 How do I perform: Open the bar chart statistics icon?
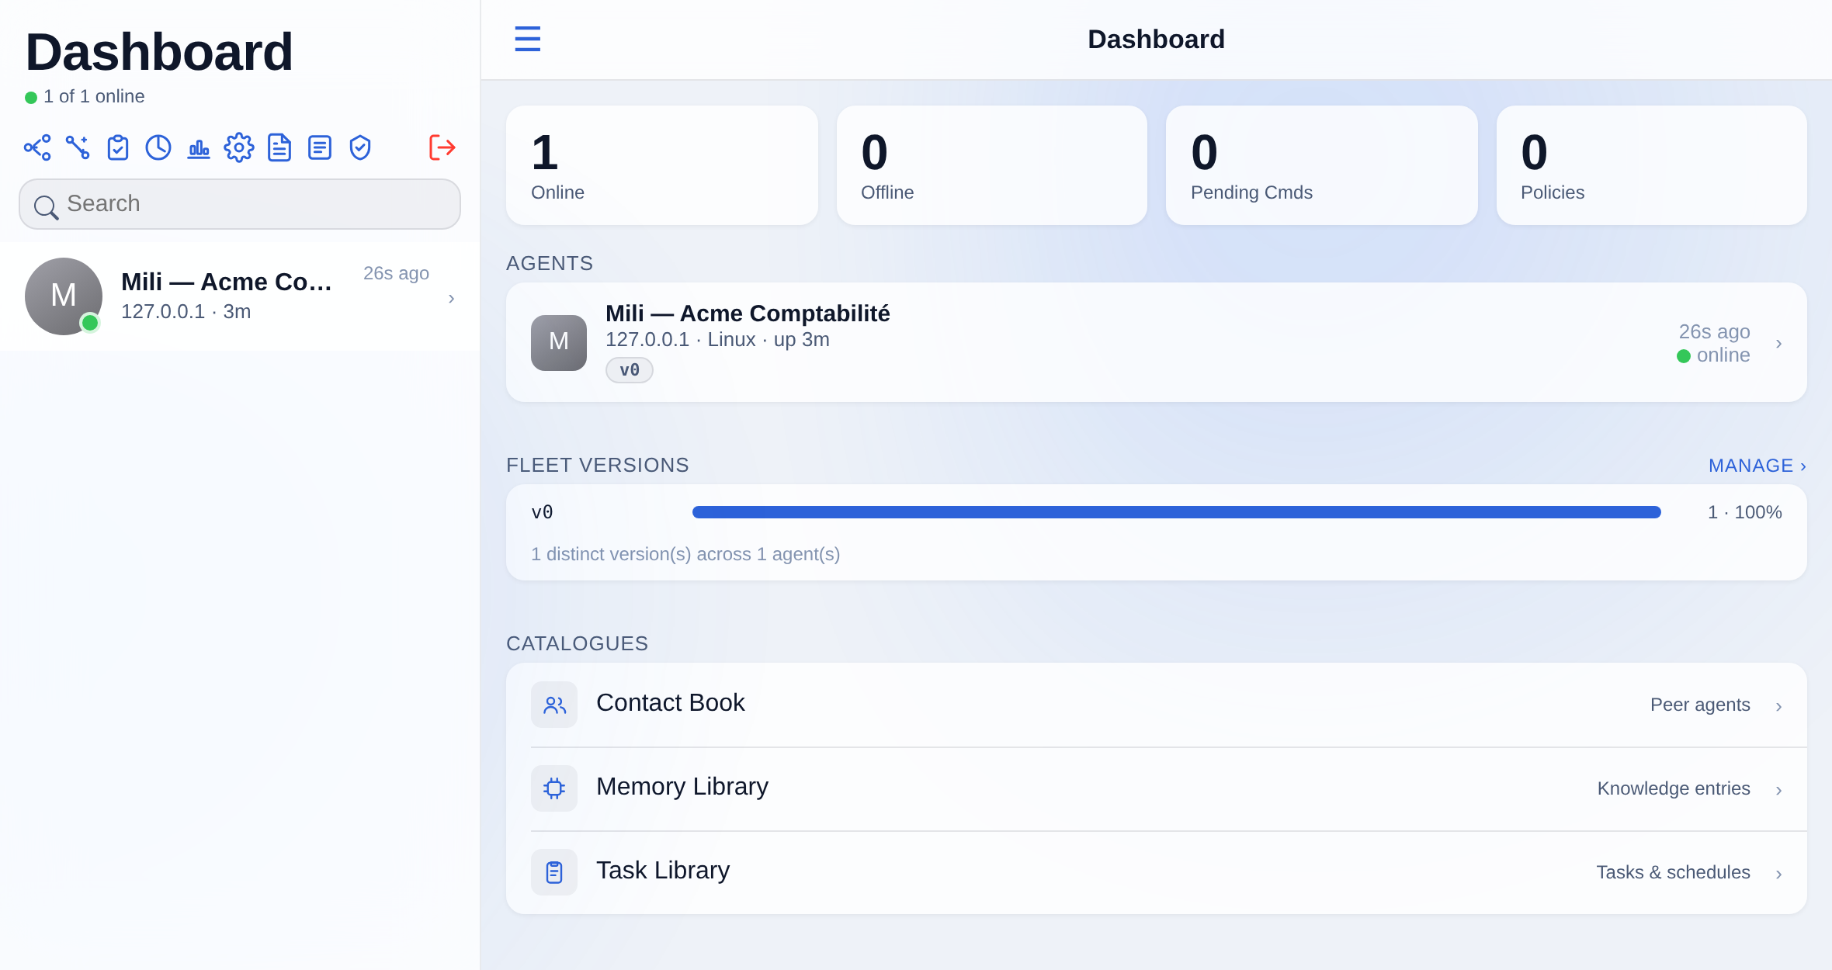tap(199, 147)
